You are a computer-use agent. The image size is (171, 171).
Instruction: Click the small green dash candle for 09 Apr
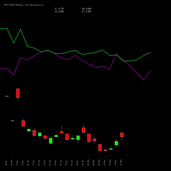pos(7,96)
